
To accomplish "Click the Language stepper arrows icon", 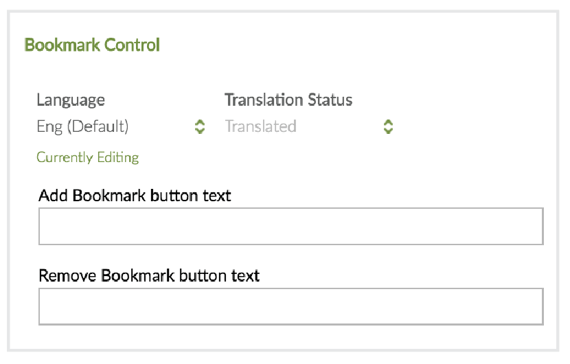I will [200, 127].
